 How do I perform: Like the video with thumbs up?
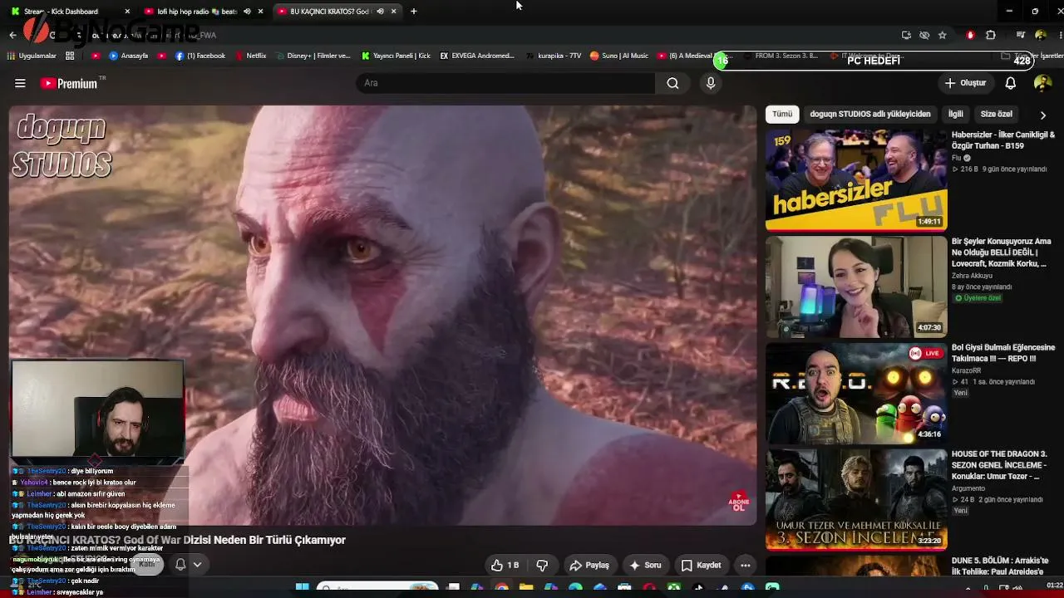tap(505, 566)
